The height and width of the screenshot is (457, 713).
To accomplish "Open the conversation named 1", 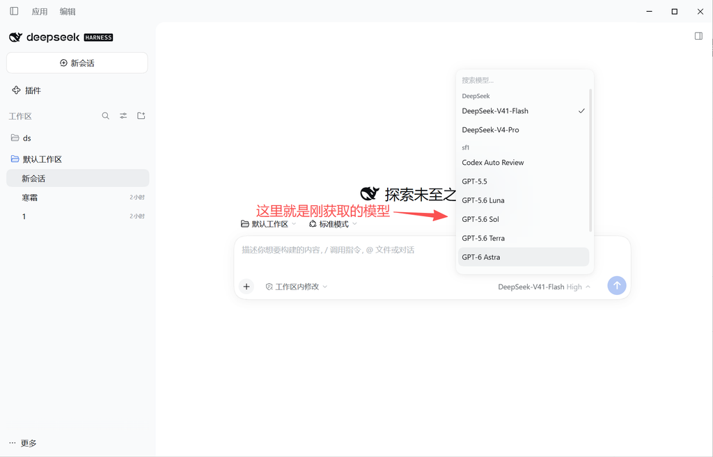I will (77, 216).
